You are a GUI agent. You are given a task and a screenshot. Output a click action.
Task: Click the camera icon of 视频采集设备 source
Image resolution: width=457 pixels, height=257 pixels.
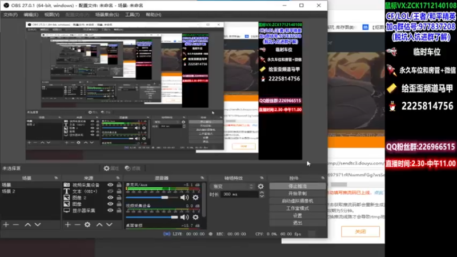click(67, 184)
